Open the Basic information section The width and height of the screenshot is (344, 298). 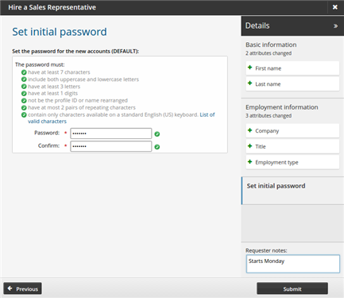click(x=271, y=45)
